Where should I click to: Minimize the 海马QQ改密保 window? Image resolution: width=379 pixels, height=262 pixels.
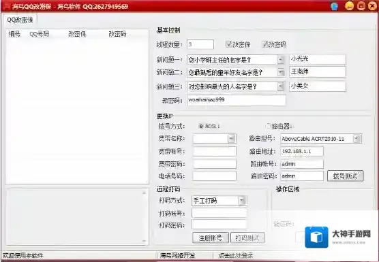[x=349, y=6]
